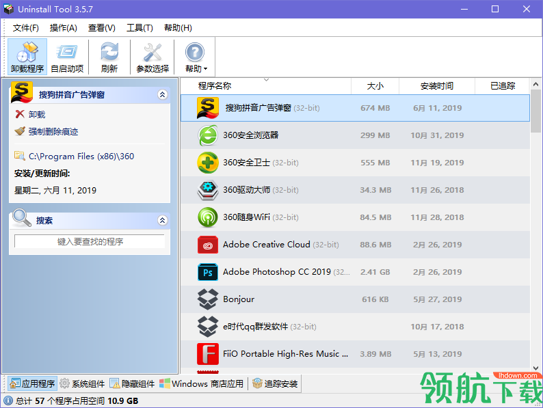Click the info icon in status bar
This screenshot has height=408, width=543.
point(8,400)
